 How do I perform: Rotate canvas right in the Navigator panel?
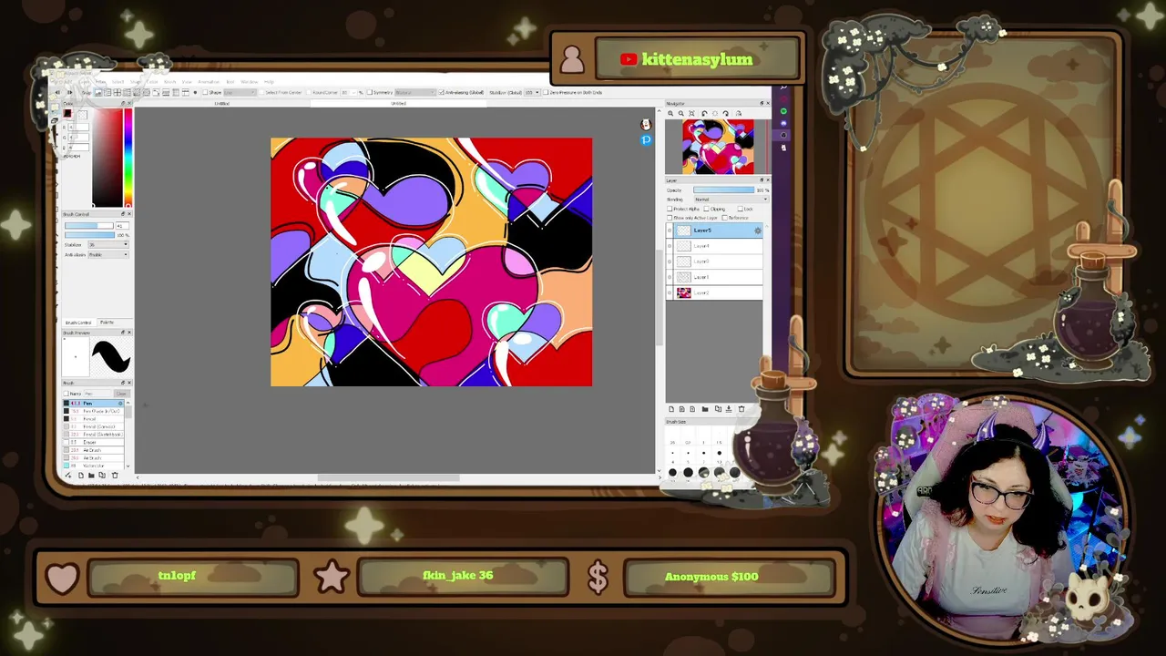point(725,113)
